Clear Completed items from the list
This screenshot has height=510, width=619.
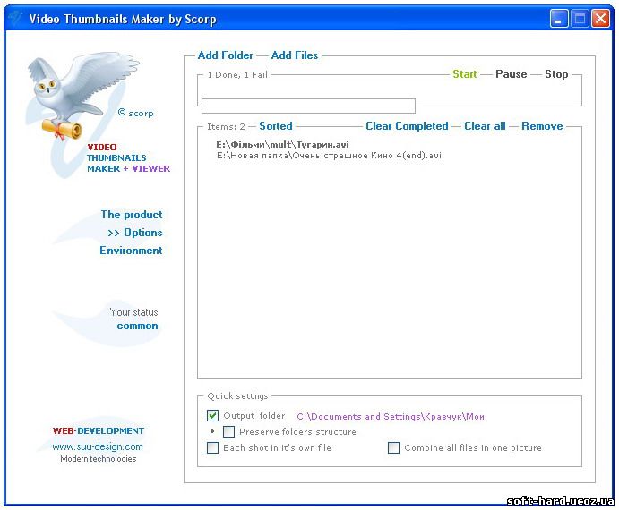click(x=407, y=126)
